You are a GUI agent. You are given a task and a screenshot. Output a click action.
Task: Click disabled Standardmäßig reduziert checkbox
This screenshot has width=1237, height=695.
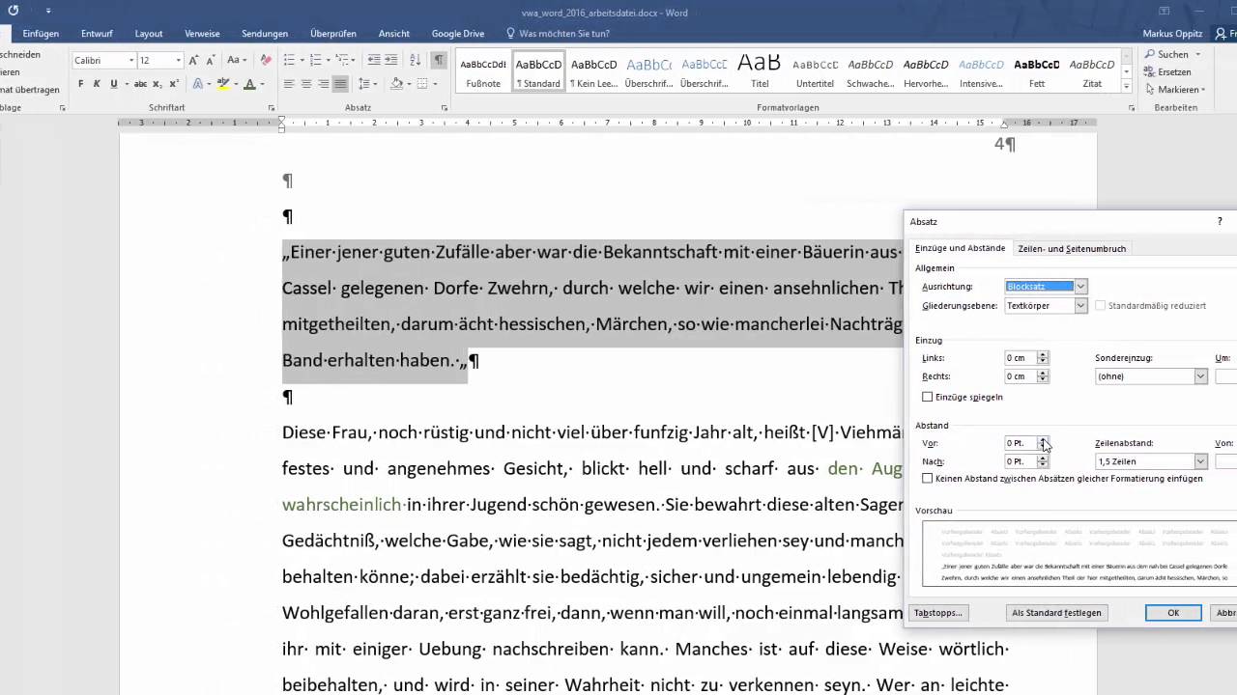pyautogui.click(x=1101, y=306)
